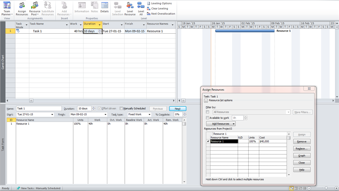Viewport: 339px width, 191px height.
Task: Click the zoom out minus icon
Action: pyautogui.click(x=309, y=188)
